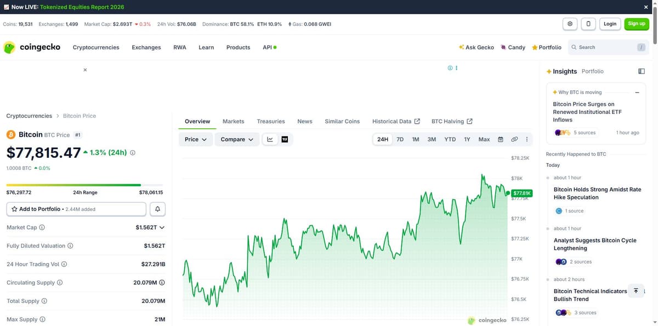Collapse the Why BTC is moving card
This screenshot has width=658, height=326.
tap(637, 93)
